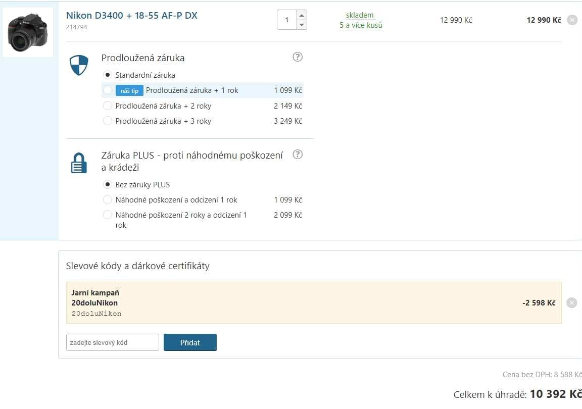Click the 3 249 Kč warranty price
582x409 pixels.
click(x=288, y=121)
